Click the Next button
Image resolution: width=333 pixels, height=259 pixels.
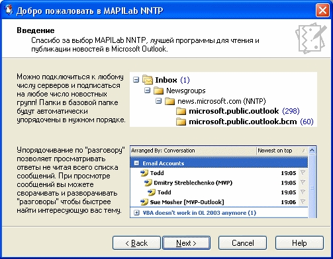pyautogui.click(x=186, y=243)
